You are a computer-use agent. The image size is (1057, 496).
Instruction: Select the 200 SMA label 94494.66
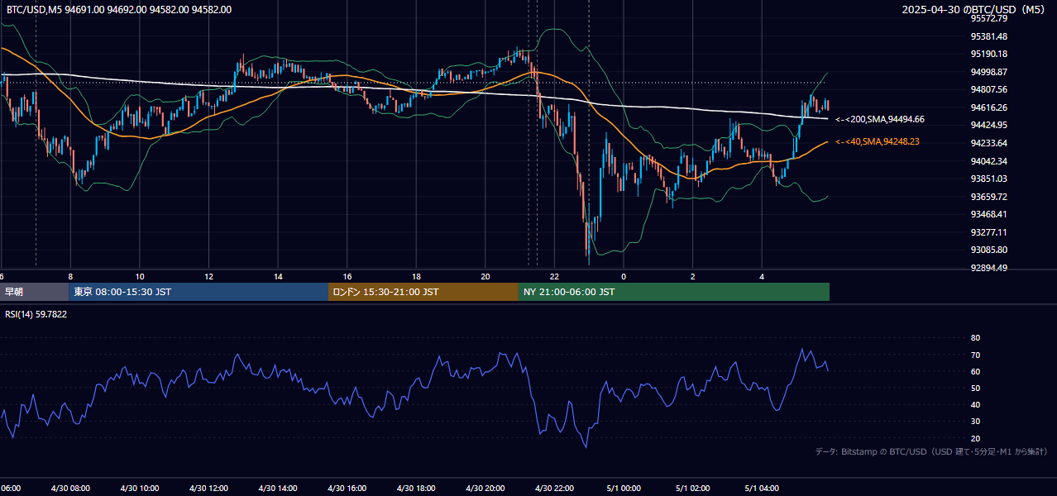click(x=880, y=119)
